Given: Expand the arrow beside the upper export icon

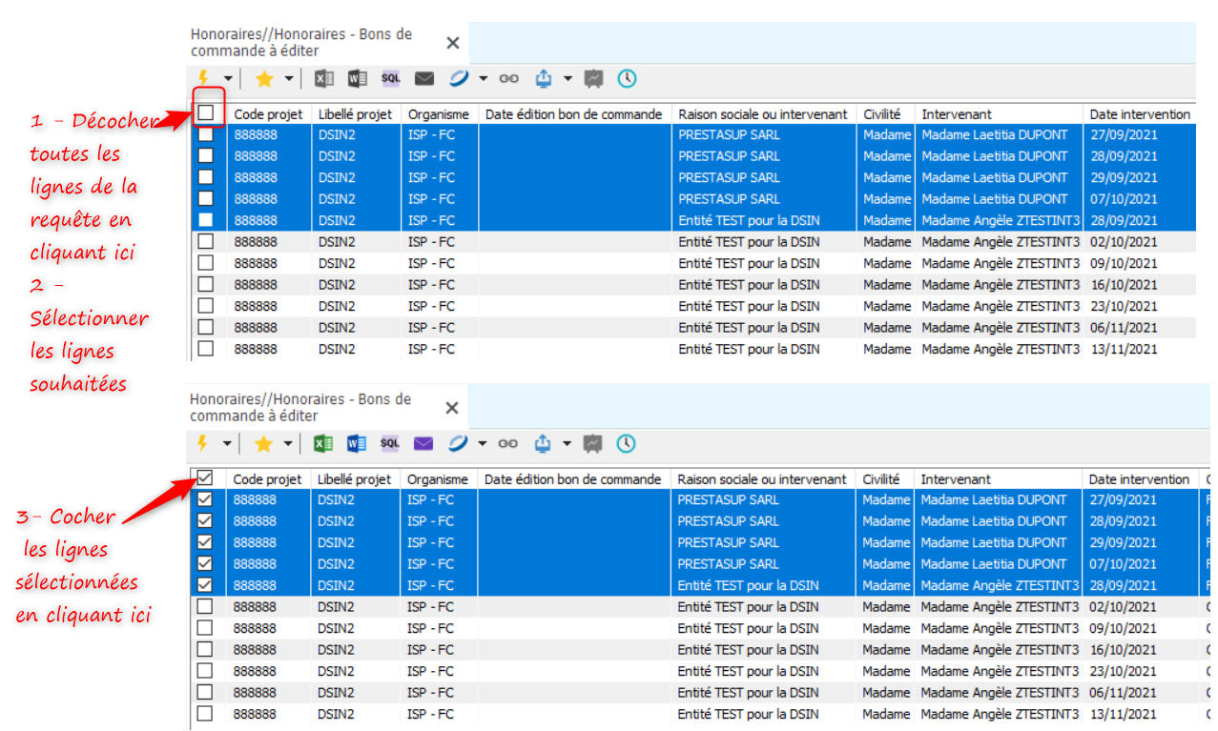Looking at the screenshot, I should [568, 79].
